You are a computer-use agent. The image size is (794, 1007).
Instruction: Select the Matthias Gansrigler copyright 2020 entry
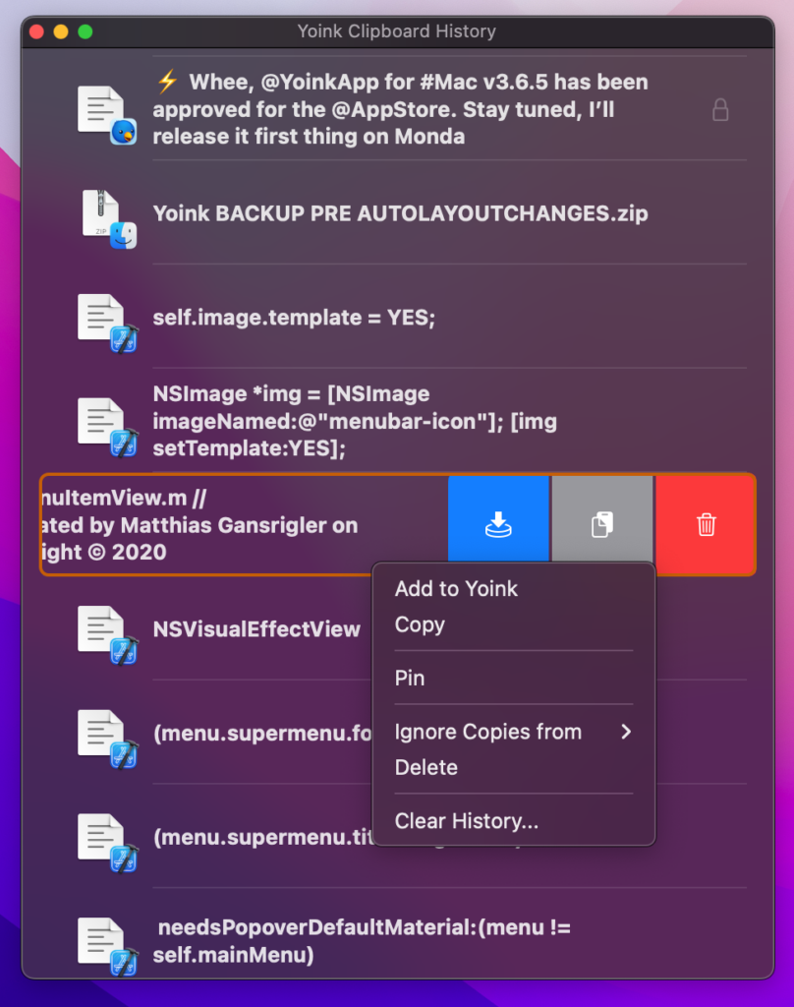pyautogui.click(x=198, y=525)
